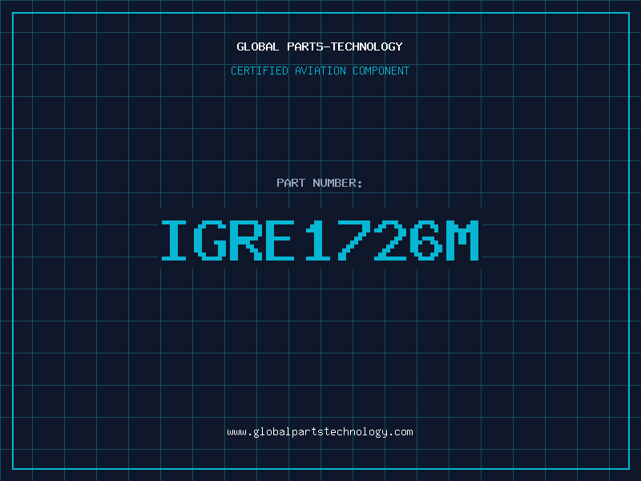Click the word PARTS in header title
The height and width of the screenshot is (481, 641).
(304, 47)
